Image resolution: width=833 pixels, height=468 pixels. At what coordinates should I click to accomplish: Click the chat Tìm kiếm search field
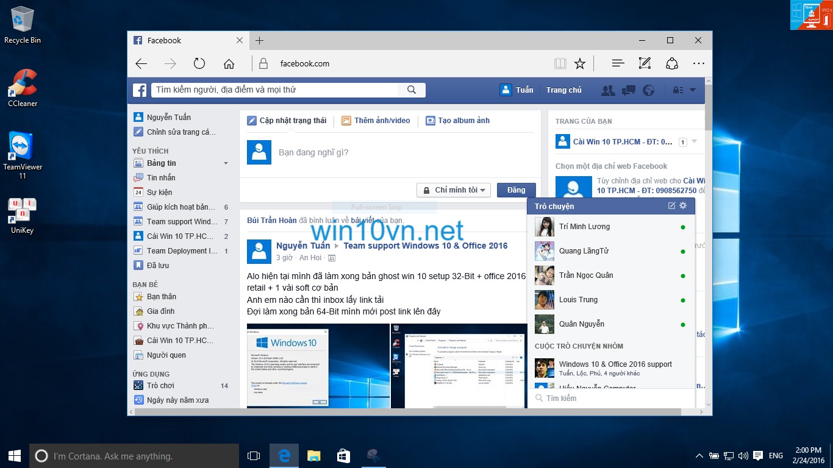[611, 399]
